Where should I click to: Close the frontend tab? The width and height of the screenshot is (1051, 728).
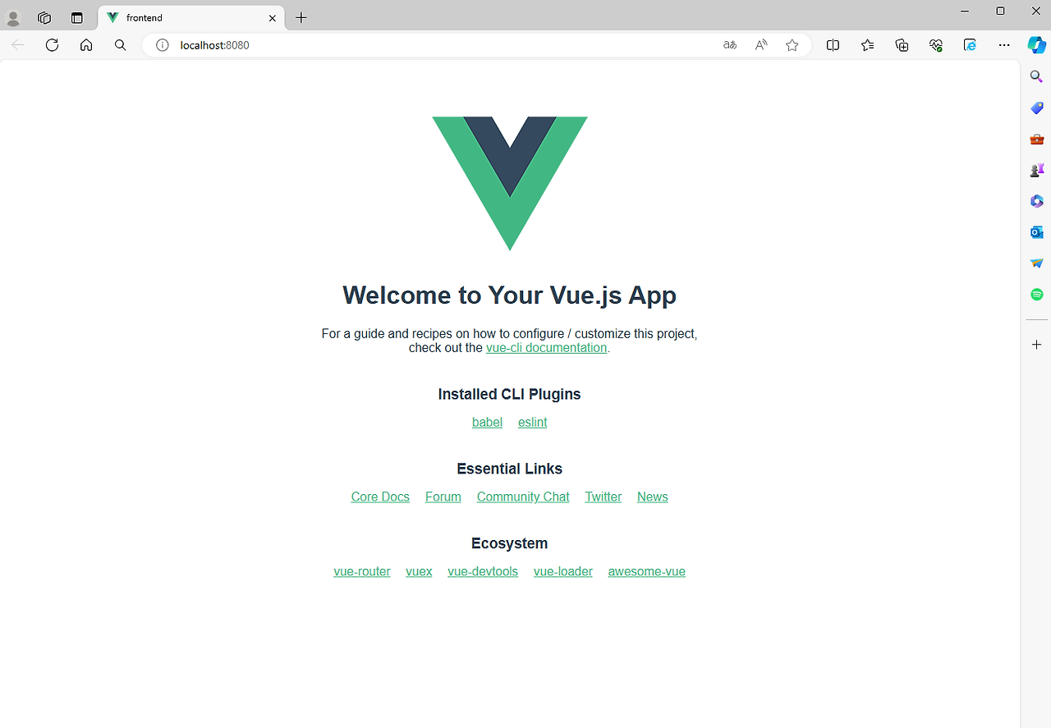(x=273, y=18)
